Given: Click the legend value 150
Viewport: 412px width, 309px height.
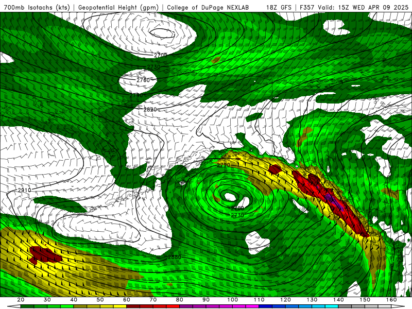Looking at the screenshot, I should pyautogui.click(x=365, y=300).
